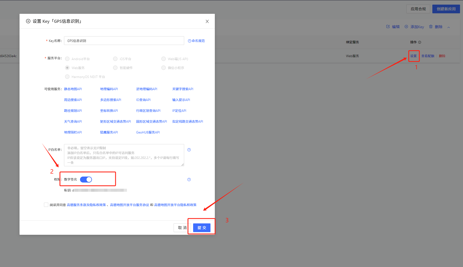This screenshot has height=267, width=463.
Task: Click the 编辑 pencil icon
Action: point(388,27)
